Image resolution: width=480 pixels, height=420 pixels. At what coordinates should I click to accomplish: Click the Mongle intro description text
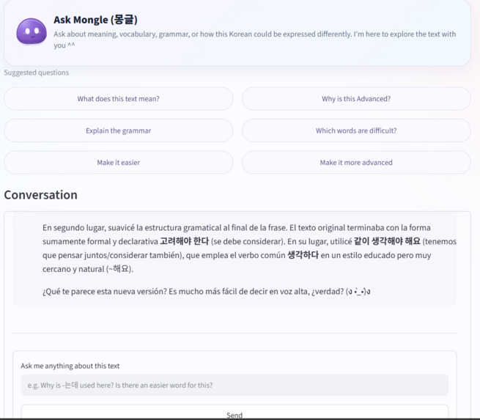coord(255,40)
